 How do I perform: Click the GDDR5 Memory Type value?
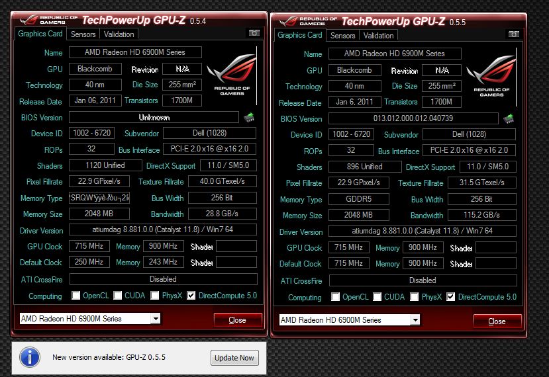coord(359,199)
